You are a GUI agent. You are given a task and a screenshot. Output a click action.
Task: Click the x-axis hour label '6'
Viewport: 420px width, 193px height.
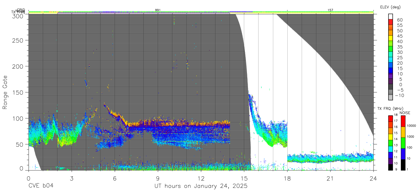tap(115, 178)
